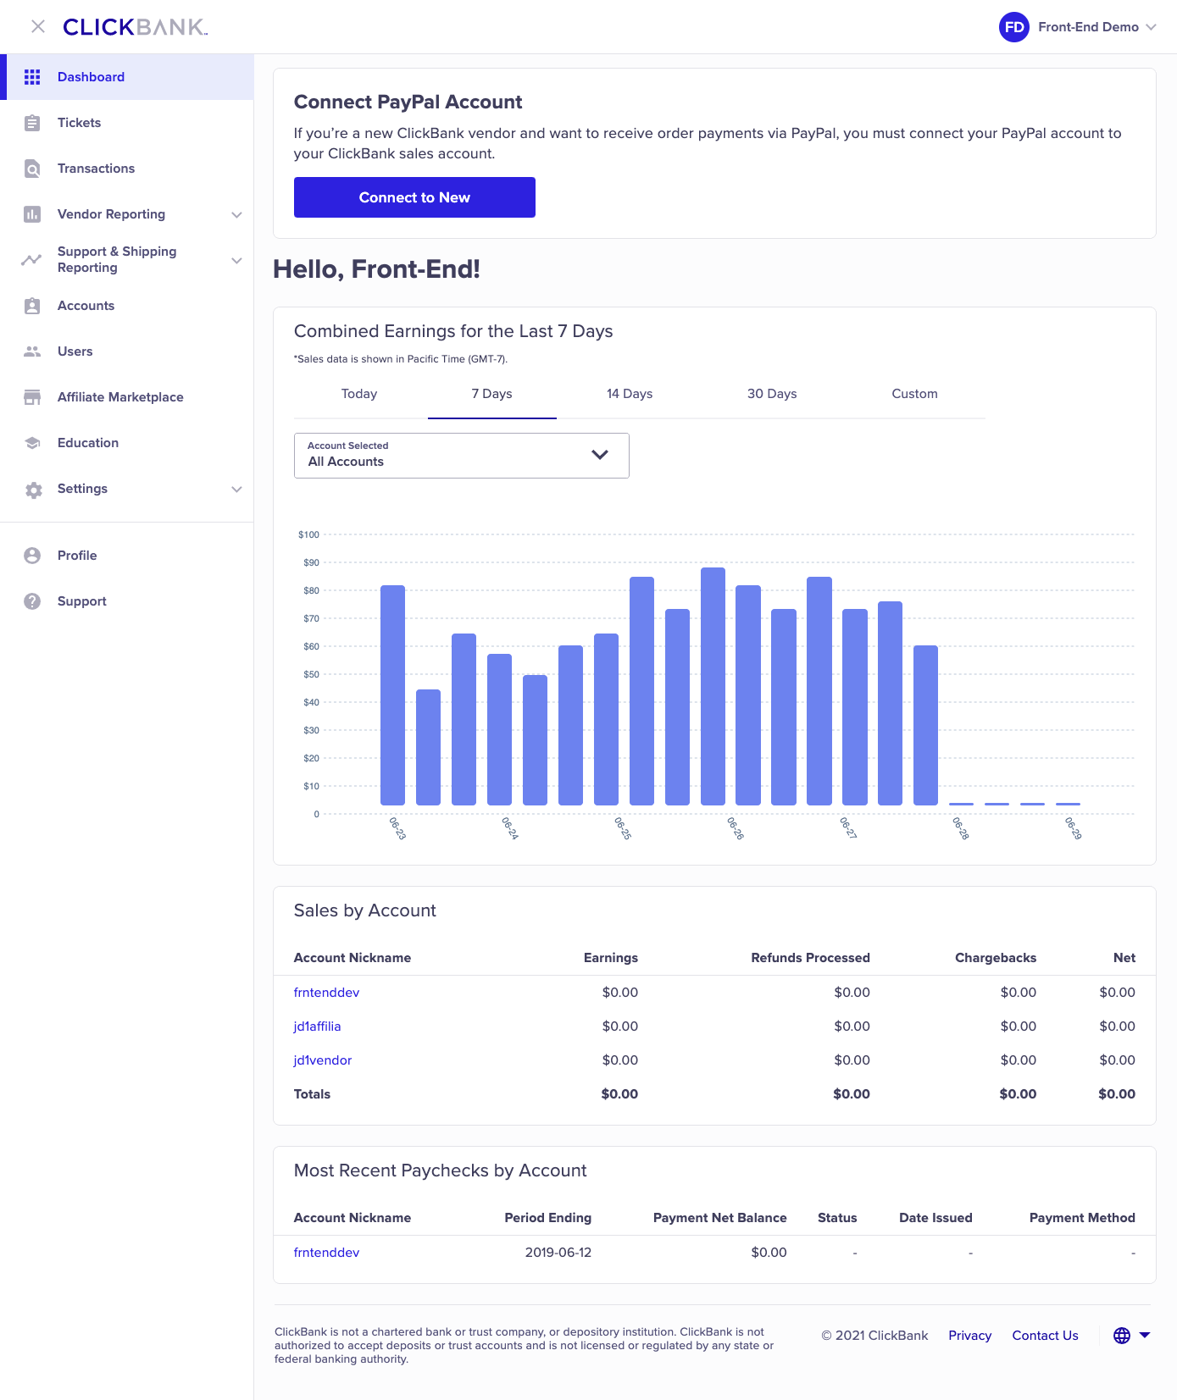Click the Support & Shipping trend-line icon
The image size is (1177, 1400).
click(x=32, y=260)
